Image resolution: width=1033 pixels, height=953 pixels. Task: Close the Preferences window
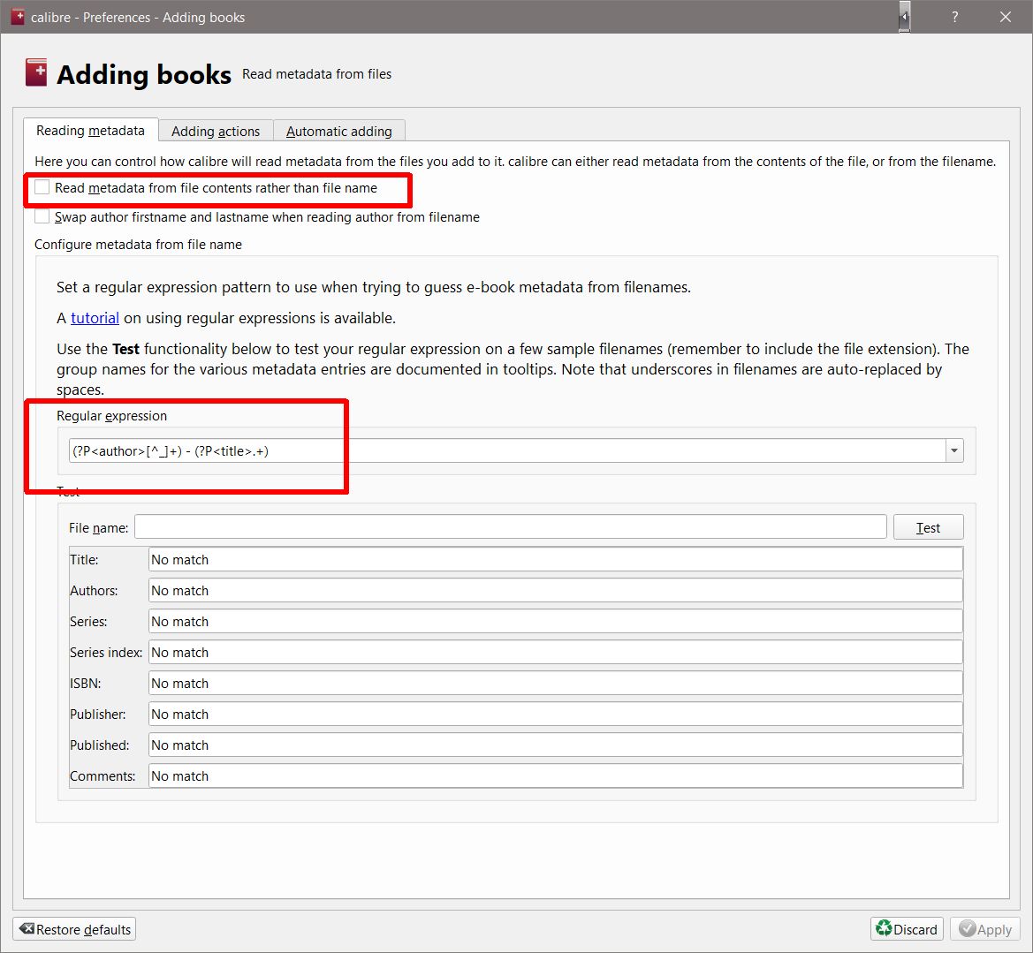[1006, 17]
